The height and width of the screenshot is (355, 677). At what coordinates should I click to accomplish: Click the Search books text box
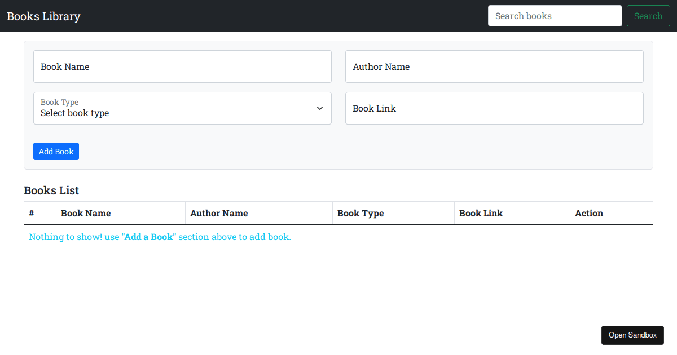pyautogui.click(x=554, y=16)
